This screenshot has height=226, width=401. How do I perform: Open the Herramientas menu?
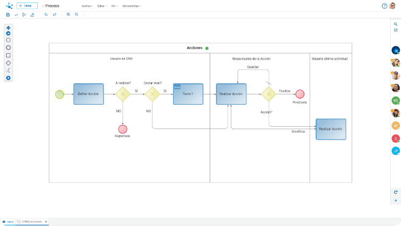pos(132,6)
